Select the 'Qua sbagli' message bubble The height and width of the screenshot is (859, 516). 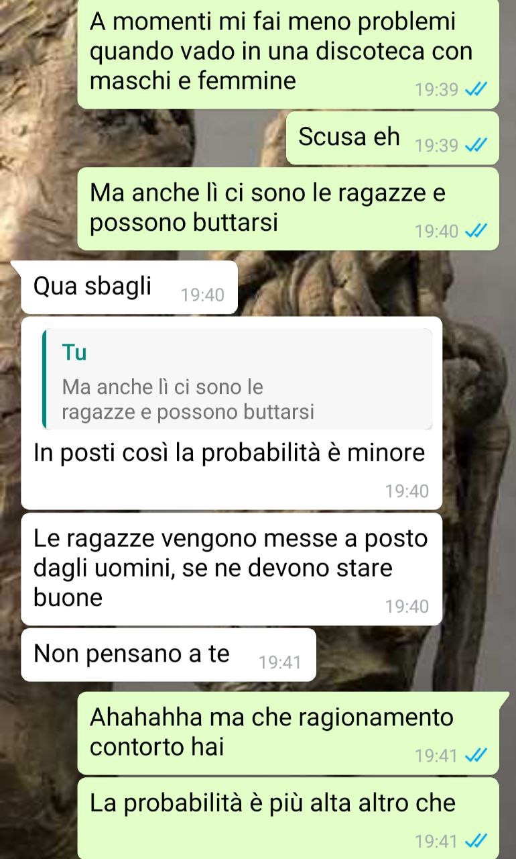point(129,287)
